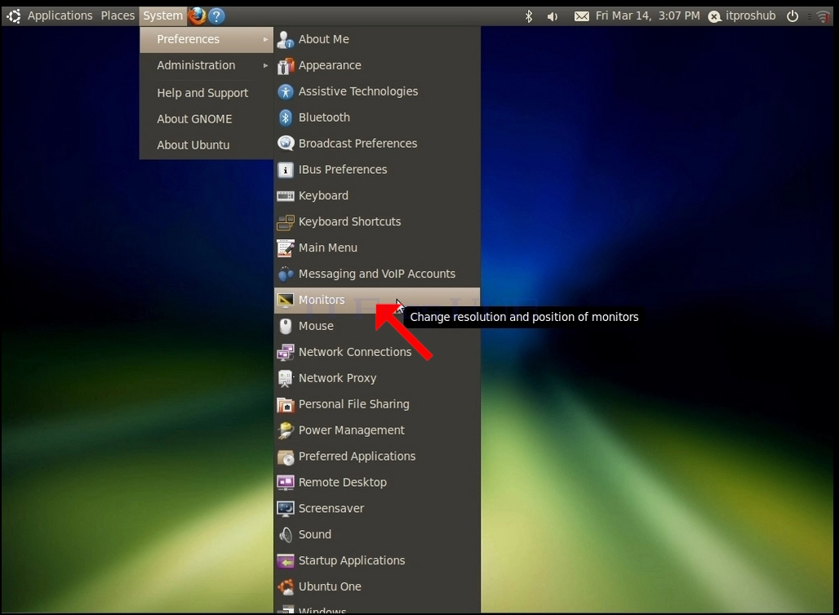Click the IBus Preferences icon

point(285,170)
